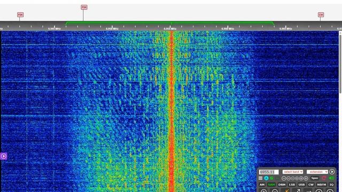The image size is (342, 192).
Task: Select CW mode button in control panel
Action: (x=311, y=185)
